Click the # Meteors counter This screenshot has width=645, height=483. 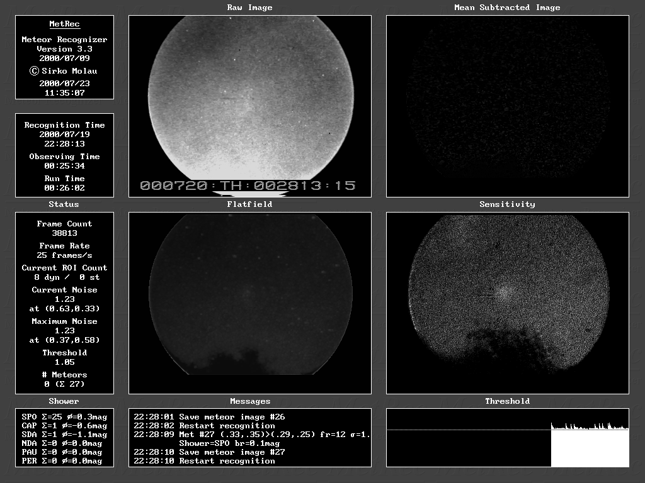coord(64,384)
